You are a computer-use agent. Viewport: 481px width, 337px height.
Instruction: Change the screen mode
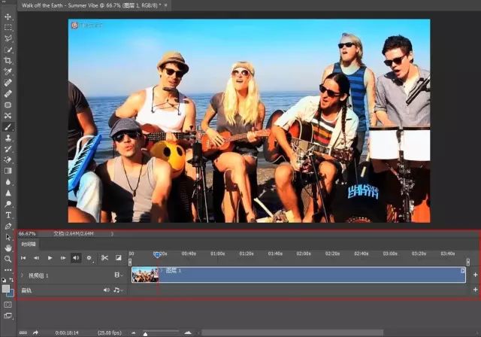(x=8, y=316)
